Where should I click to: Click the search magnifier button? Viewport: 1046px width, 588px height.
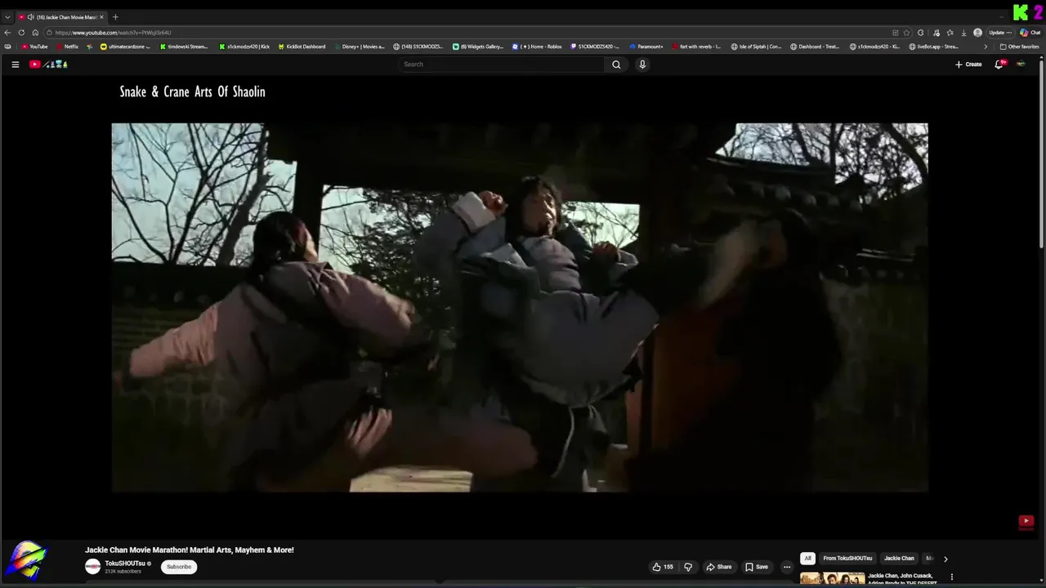616,65
